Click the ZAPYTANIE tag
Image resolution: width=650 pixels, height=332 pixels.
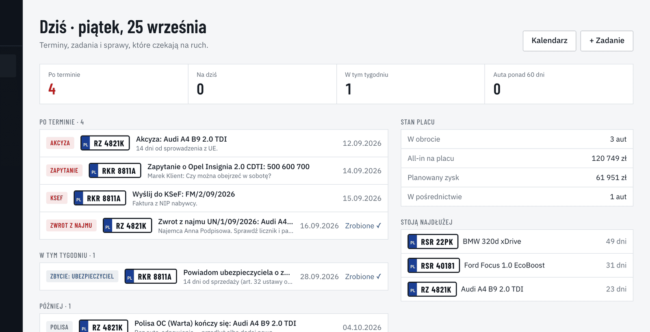tap(64, 170)
